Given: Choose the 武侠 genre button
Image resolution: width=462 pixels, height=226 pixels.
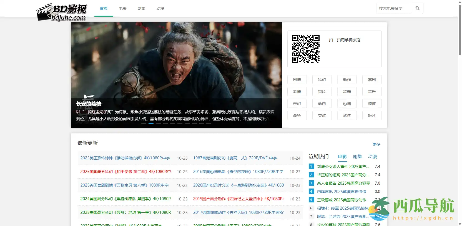Looking at the screenshot, I should point(347,115).
